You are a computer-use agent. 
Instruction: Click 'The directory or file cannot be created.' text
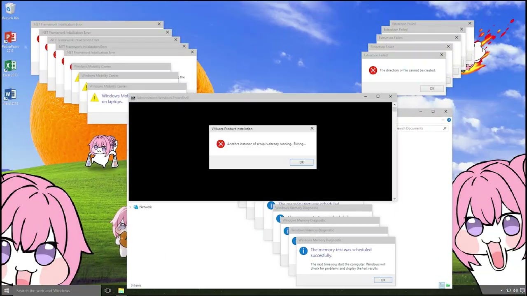click(408, 70)
